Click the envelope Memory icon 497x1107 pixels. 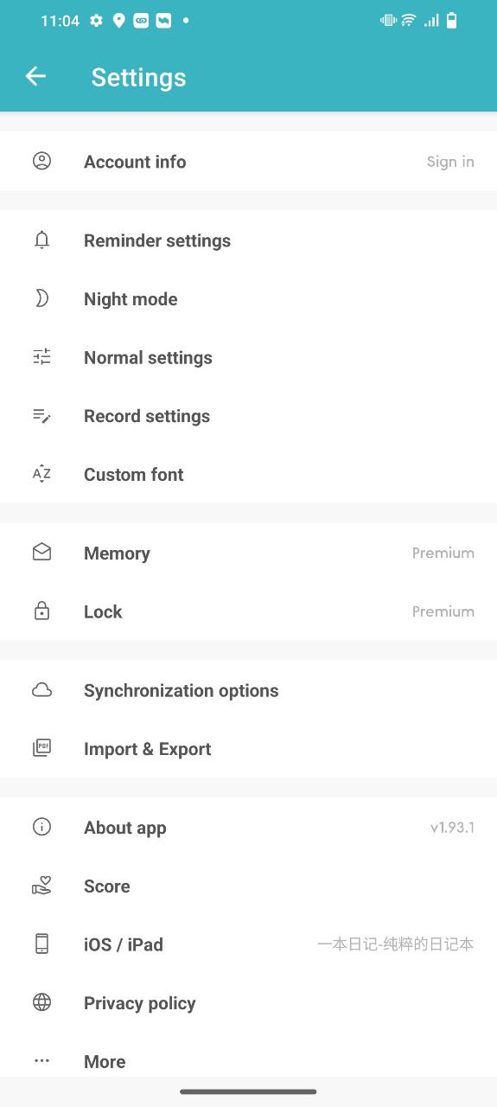pyautogui.click(x=41, y=552)
